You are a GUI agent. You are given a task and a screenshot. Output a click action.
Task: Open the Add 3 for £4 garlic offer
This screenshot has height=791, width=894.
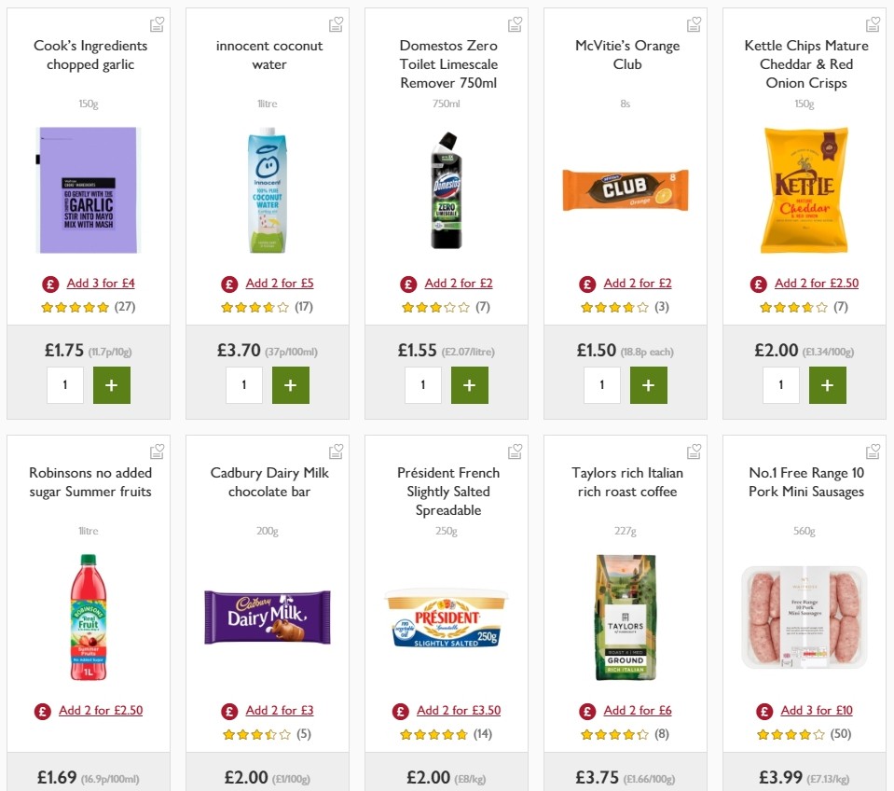(101, 283)
